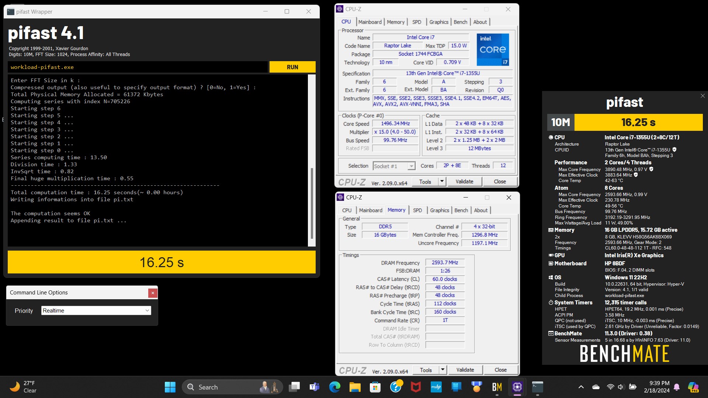Click System Timers clock icon in BenchMate panel
The width and height of the screenshot is (708, 398).
551,303
